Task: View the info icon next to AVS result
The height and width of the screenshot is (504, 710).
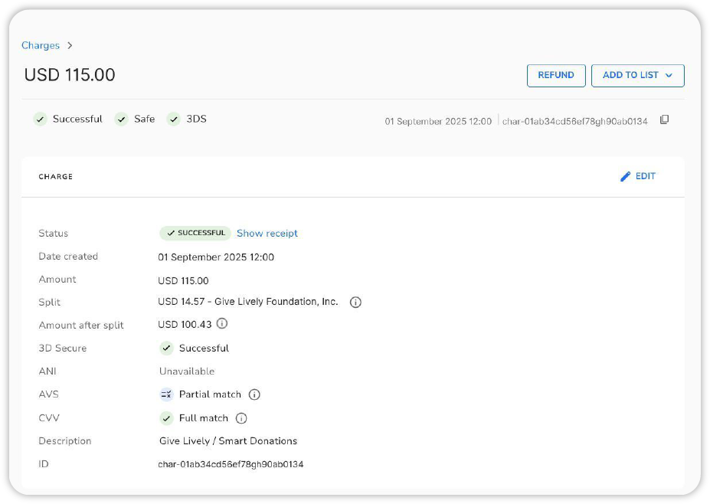Action: (x=254, y=394)
